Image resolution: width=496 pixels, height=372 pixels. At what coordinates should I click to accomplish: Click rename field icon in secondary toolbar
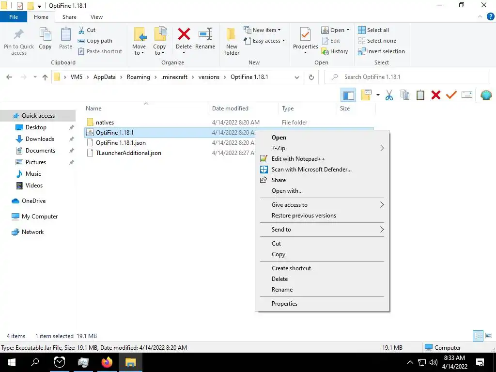click(x=467, y=95)
